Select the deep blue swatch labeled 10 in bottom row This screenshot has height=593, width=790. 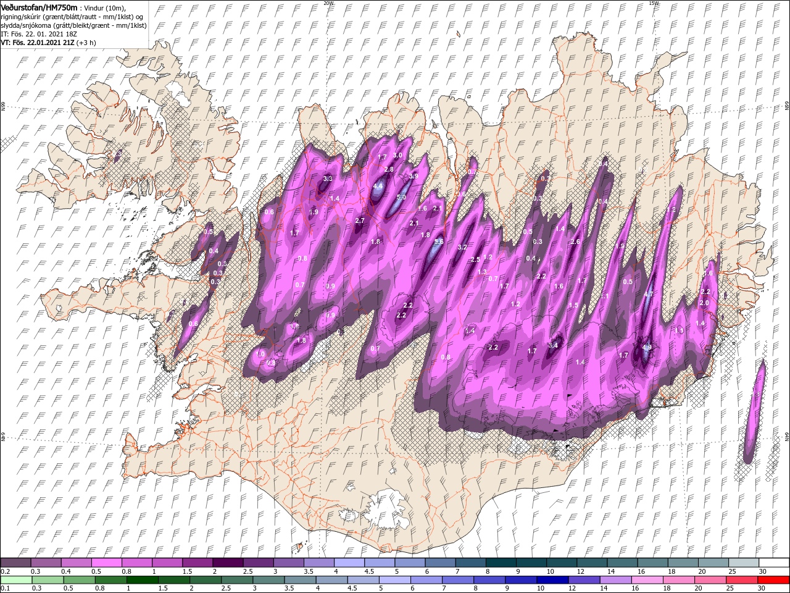coord(552,580)
